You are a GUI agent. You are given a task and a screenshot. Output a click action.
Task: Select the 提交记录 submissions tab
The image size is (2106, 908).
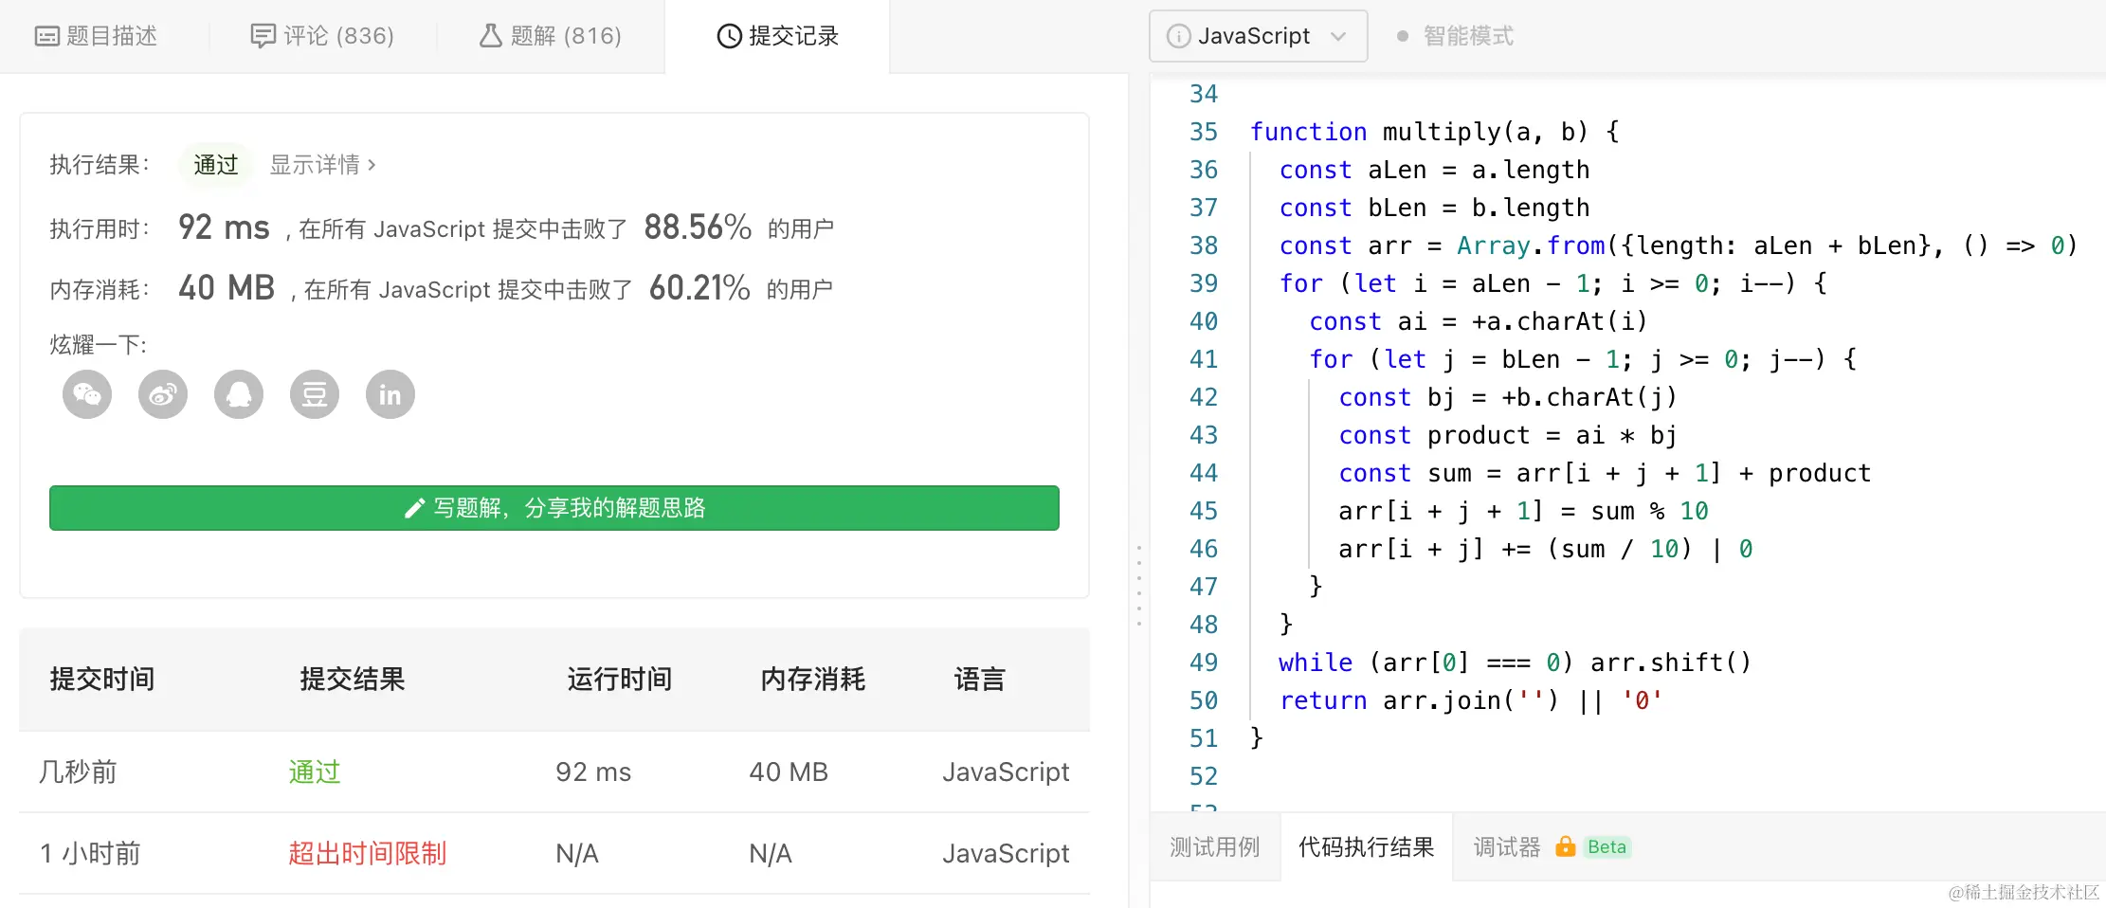pyautogui.click(x=778, y=36)
